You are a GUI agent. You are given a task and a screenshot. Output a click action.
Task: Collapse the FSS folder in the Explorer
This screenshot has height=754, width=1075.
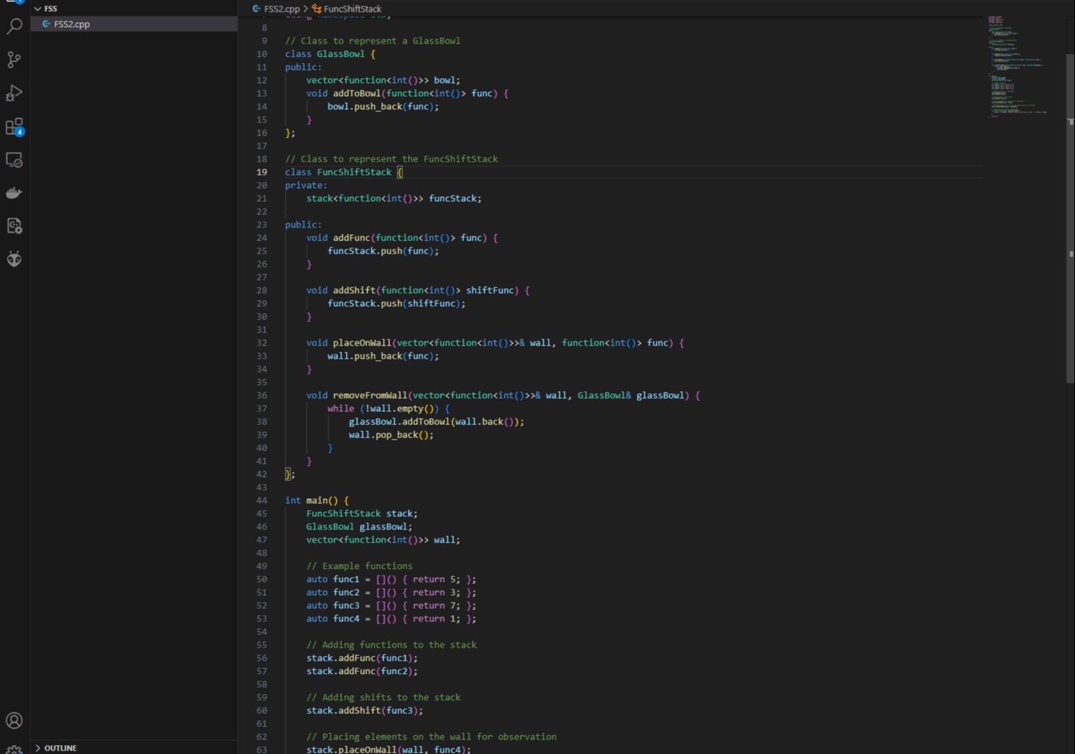click(38, 8)
